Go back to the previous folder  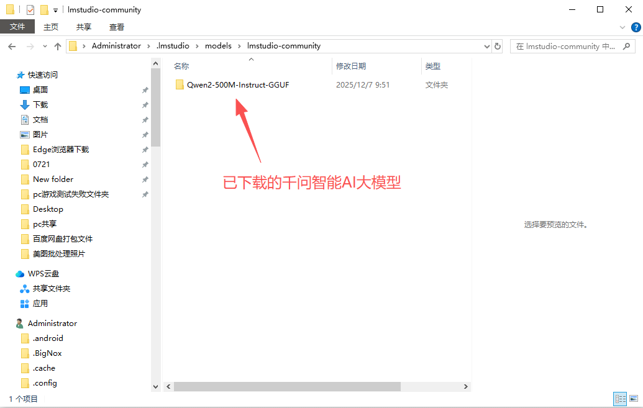[x=11, y=45]
